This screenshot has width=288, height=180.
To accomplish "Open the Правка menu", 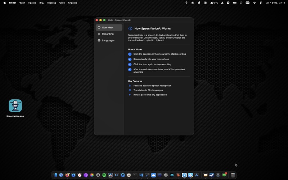I will point(32,3).
